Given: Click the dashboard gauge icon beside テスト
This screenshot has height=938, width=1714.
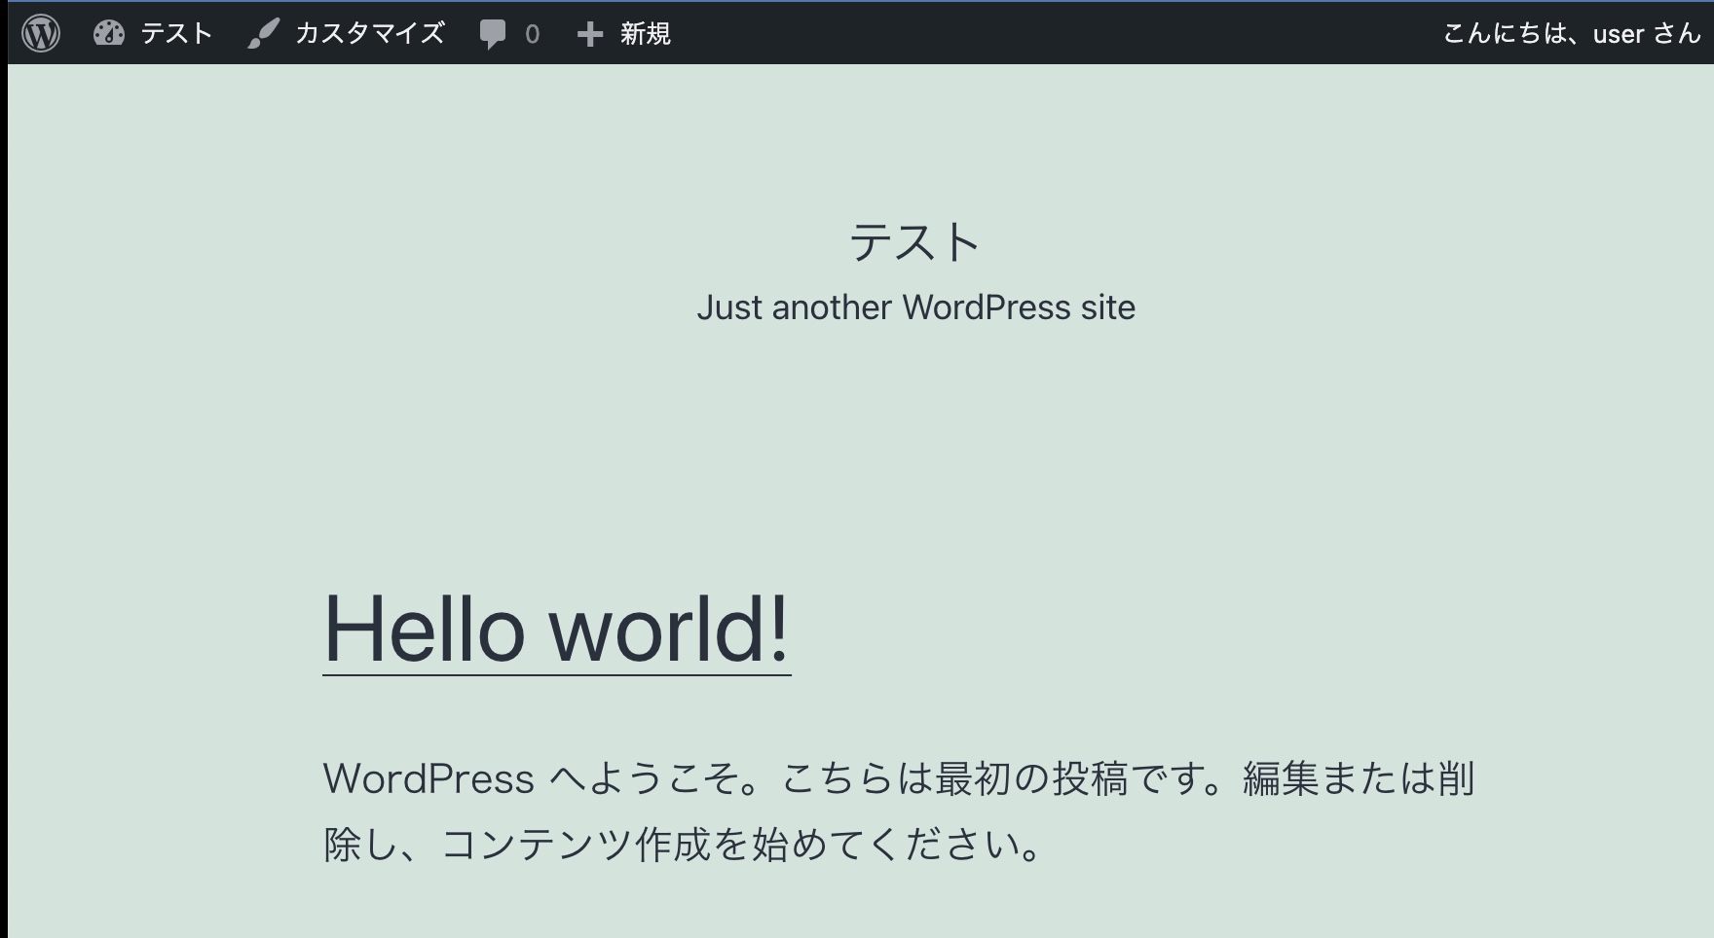Looking at the screenshot, I should (110, 33).
